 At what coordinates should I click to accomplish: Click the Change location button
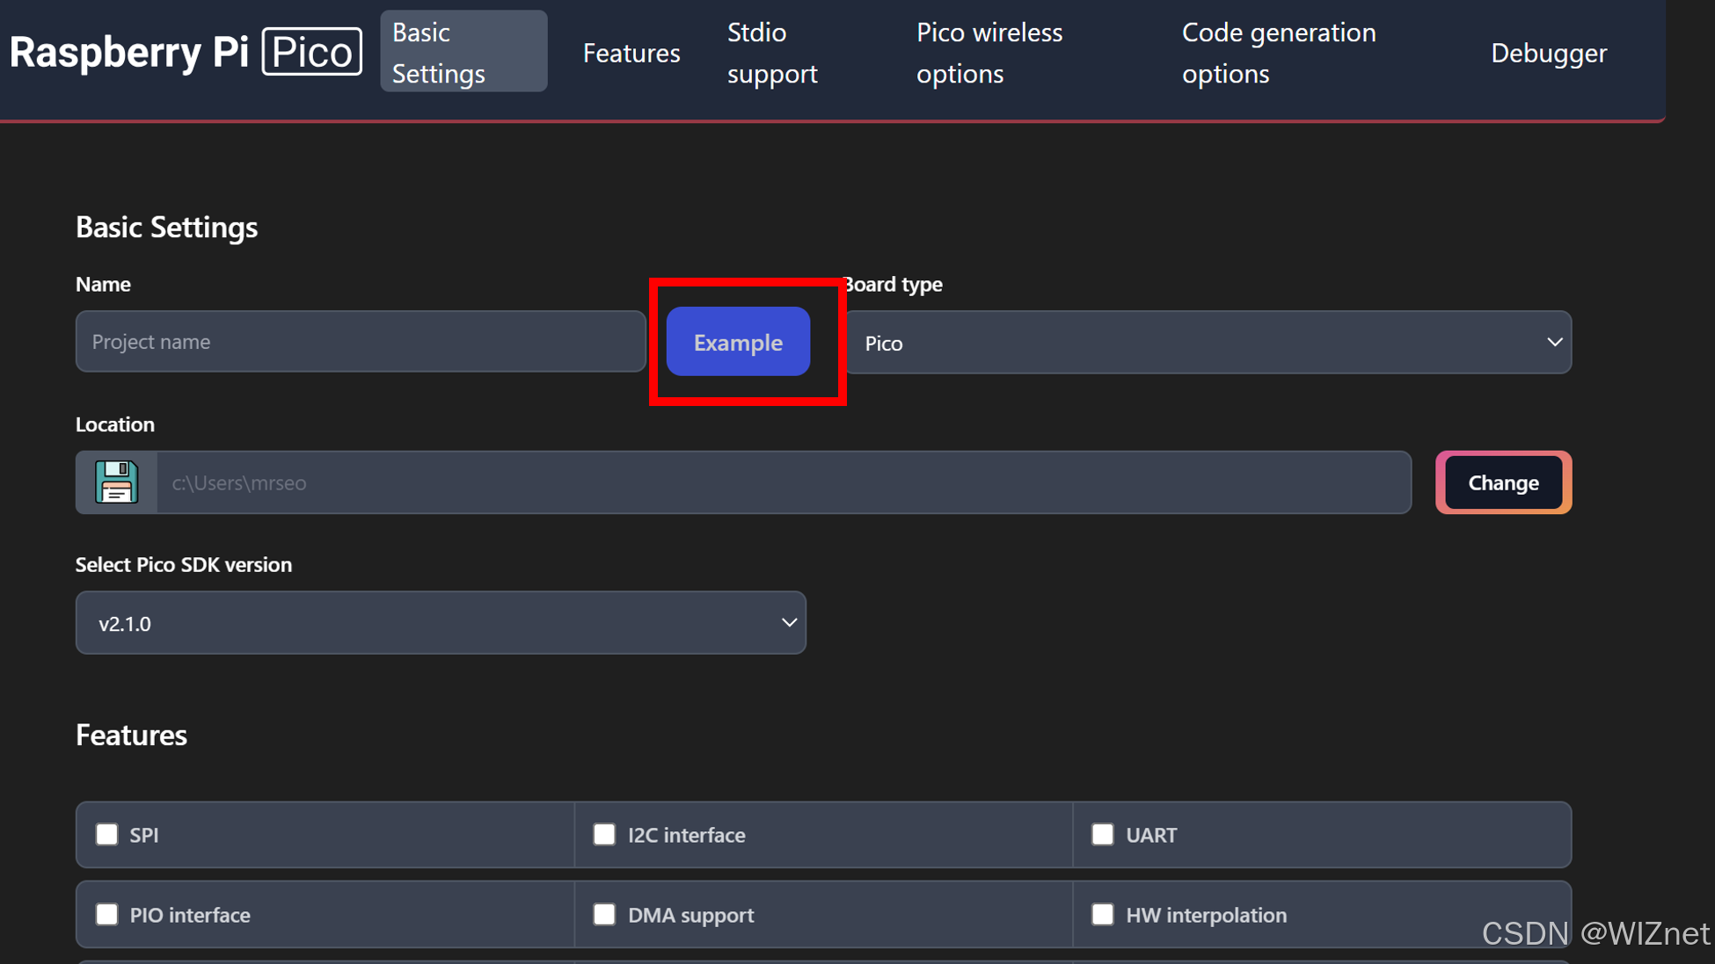1503,482
